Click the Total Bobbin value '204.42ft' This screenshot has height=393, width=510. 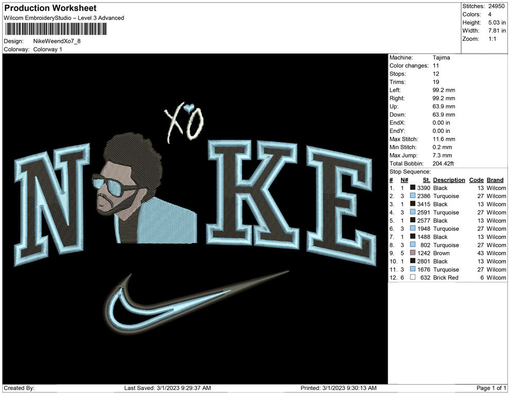(443, 163)
